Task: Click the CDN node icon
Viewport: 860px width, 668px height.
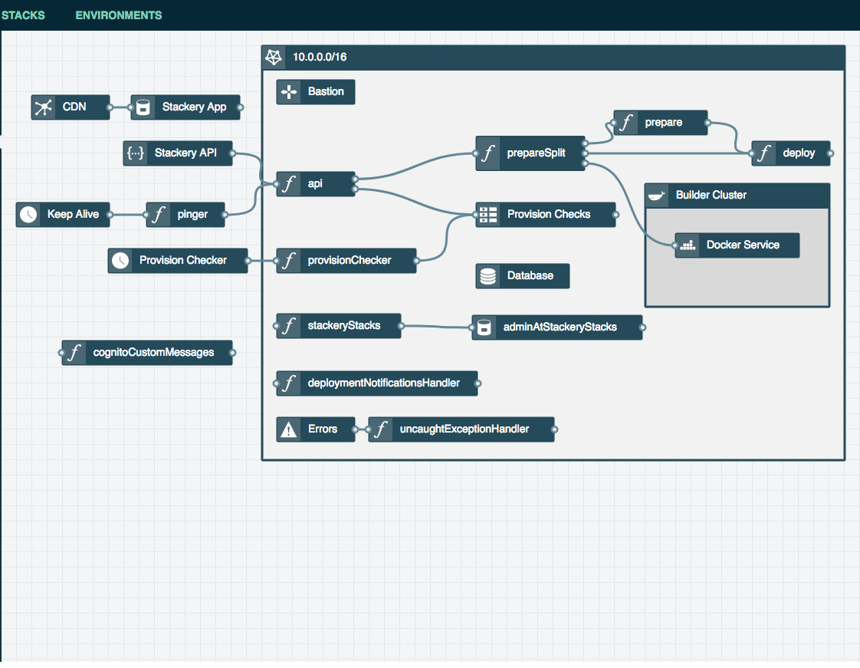Action: [x=44, y=107]
